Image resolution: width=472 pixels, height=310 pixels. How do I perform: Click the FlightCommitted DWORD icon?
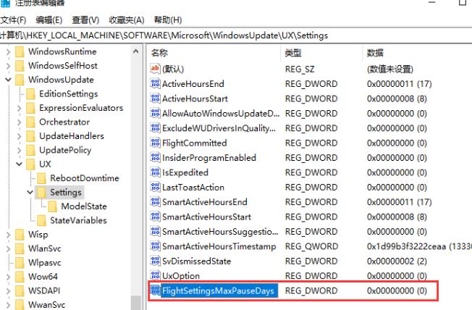155,143
